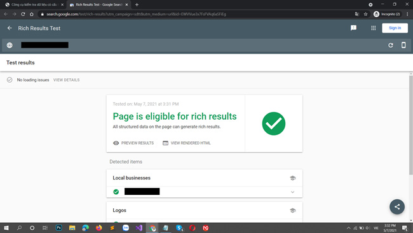Click the Local businesses heading
This screenshot has height=233, width=413.
click(x=132, y=178)
